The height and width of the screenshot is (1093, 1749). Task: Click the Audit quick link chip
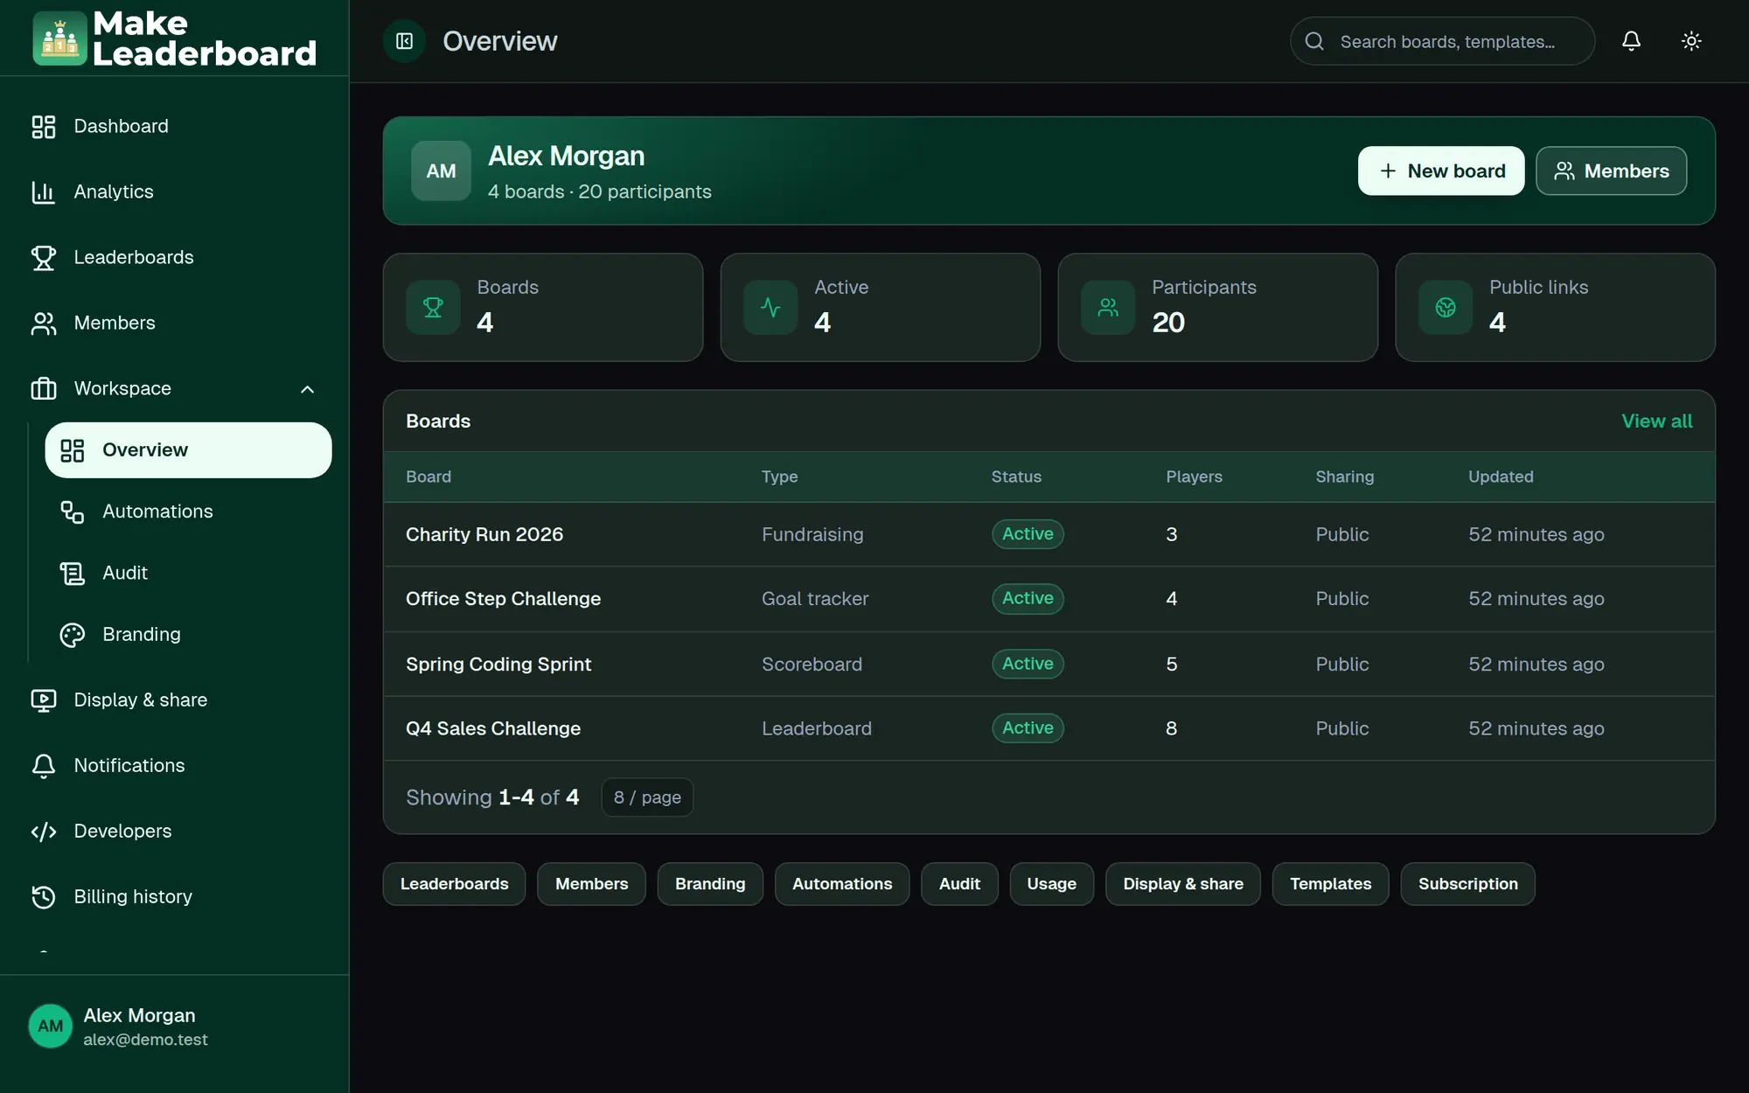[x=959, y=884]
